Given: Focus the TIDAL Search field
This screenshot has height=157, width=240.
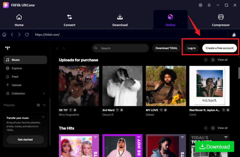Looking at the screenshot, I should [x=120, y=48].
